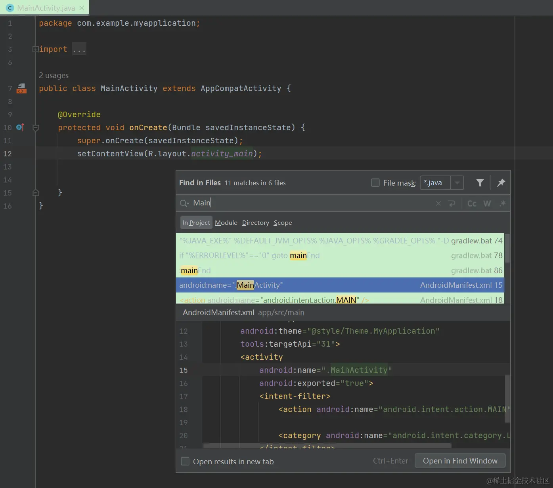Viewport: 553px width, 488px height.
Task: Select the Module scope tab
Action: [226, 222]
